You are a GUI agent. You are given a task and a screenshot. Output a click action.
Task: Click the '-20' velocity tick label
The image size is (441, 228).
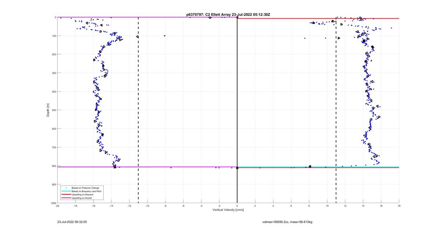click(x=57, y=206)
